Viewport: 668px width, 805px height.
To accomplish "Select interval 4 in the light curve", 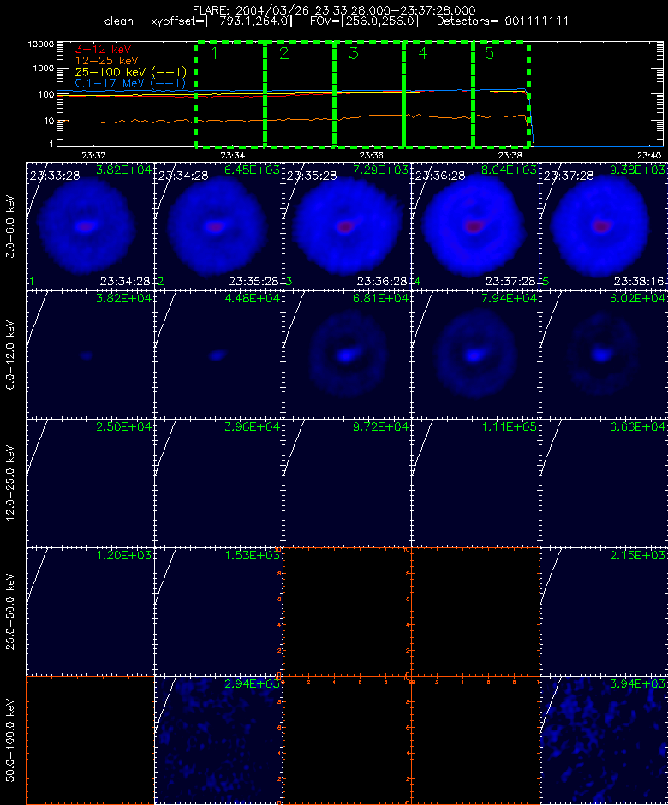I will coord(438,94).
